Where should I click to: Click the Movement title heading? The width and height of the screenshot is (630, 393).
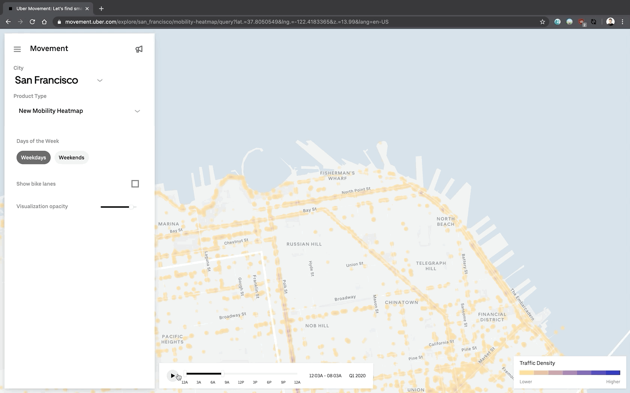[49, 48]
